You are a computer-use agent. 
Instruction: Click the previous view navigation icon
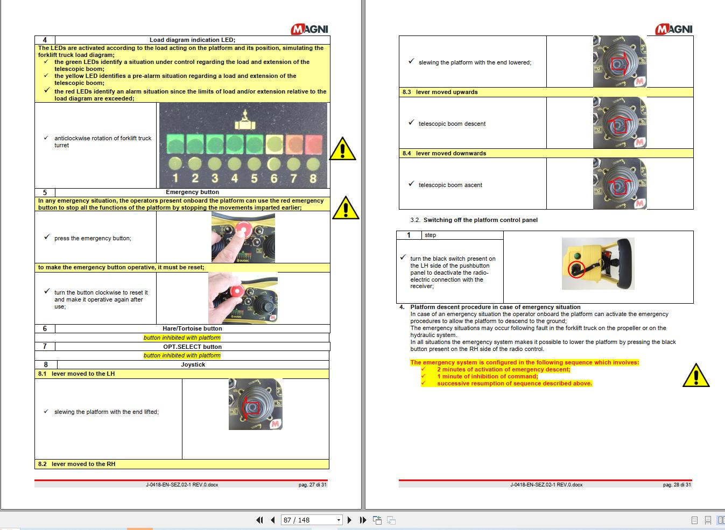coord(377,520)
